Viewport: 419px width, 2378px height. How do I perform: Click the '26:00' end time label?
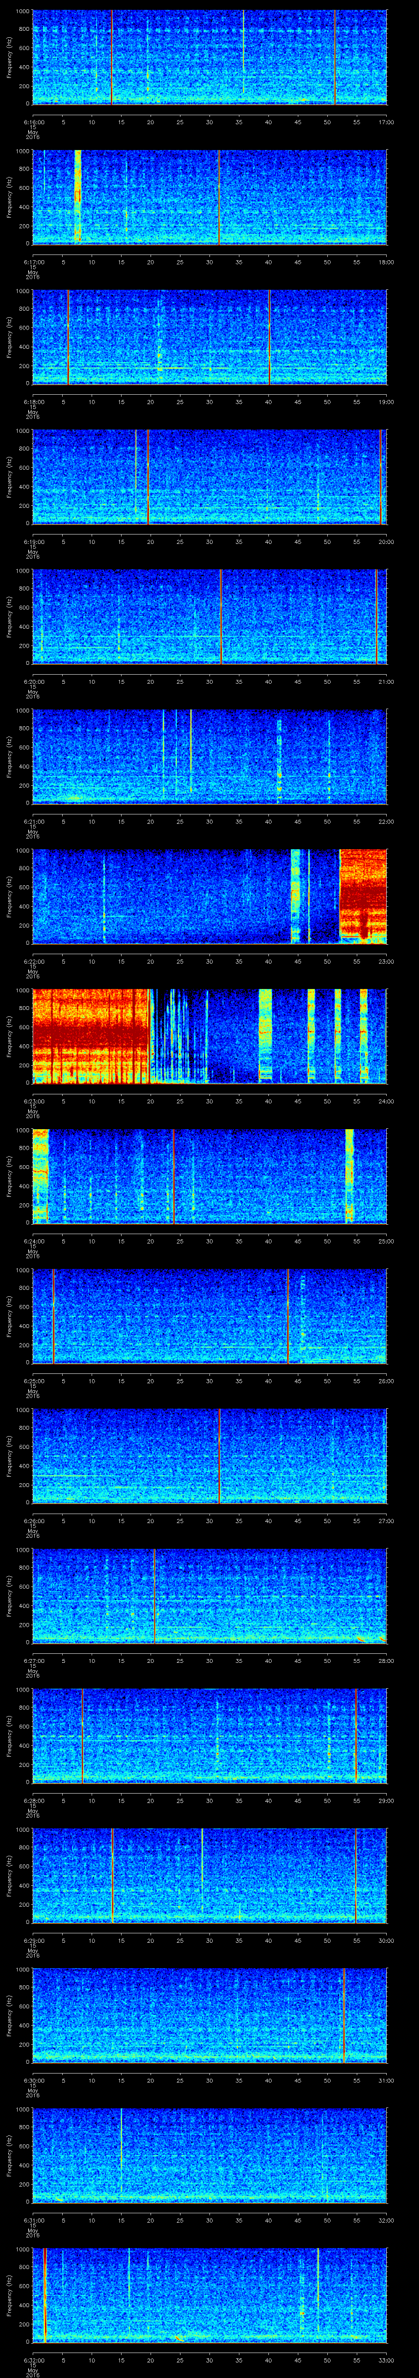tap(386, 1381)
